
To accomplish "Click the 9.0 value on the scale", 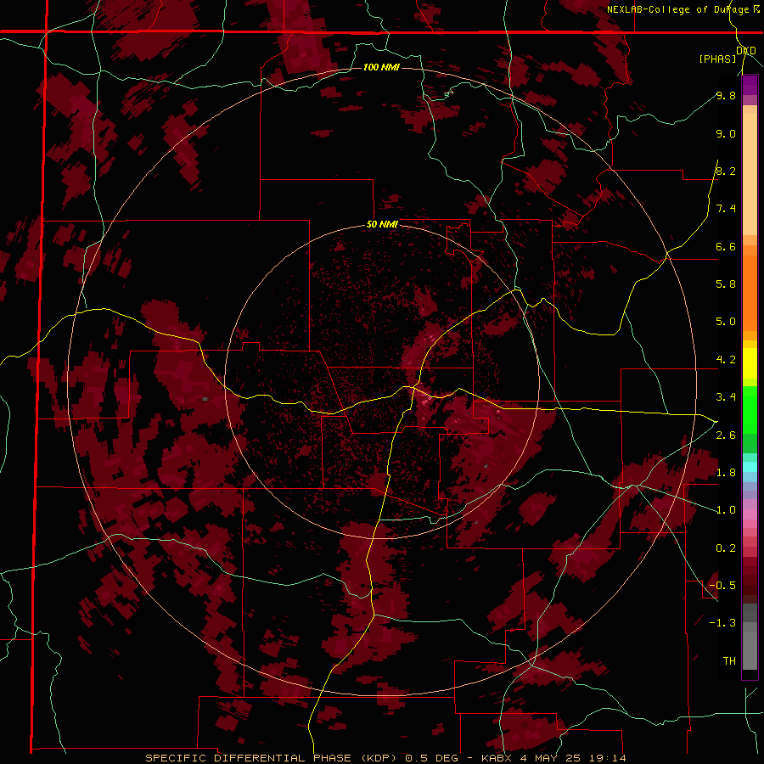I will coord(726,133).
